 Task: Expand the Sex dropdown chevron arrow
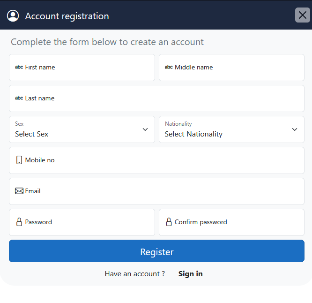145,129
